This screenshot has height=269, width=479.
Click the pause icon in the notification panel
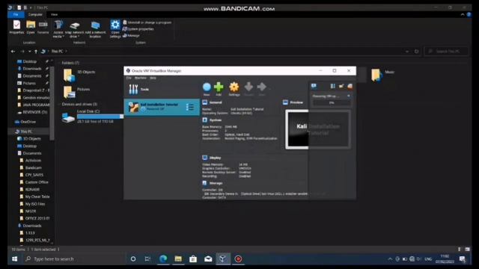(332, 87)
